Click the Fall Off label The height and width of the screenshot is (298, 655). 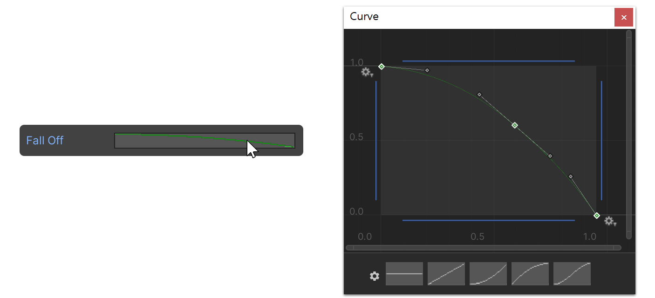45,140
